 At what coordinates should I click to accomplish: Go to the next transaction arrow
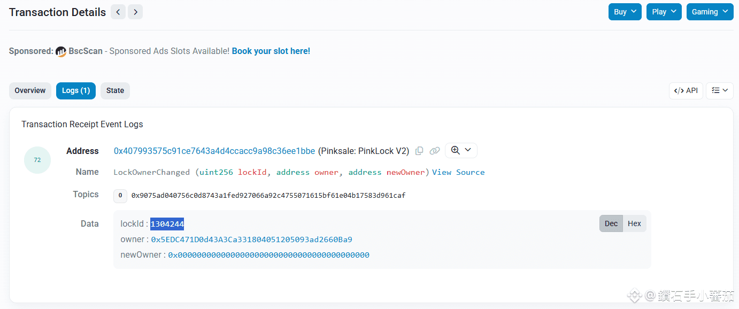pyautogui.click(x=135, y=12)
